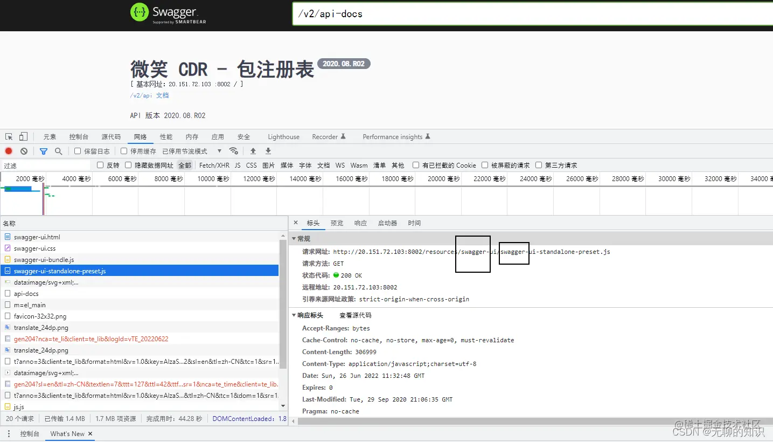Screen dimensions: 773x442
Task: Click the icon next to api-docs
Action: [x=8, y=294]
